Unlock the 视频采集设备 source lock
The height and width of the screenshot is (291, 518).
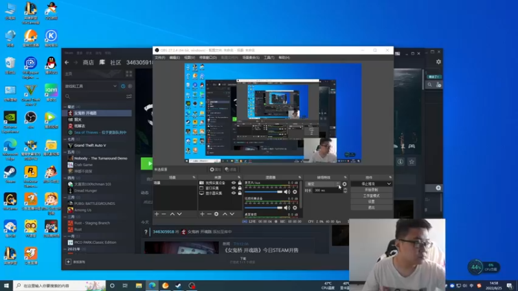240,183
